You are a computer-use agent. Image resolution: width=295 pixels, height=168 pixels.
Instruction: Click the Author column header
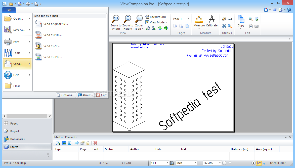(x=141, y=149)
